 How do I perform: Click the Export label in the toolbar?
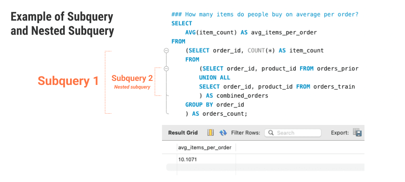coord(339,133)
